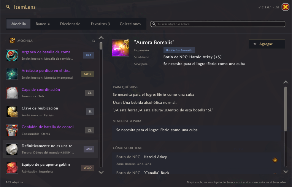This screenshot has width=292, height=187.
Task: Collapse the MOCHILA section with the minus
Action: coord(6,41)
